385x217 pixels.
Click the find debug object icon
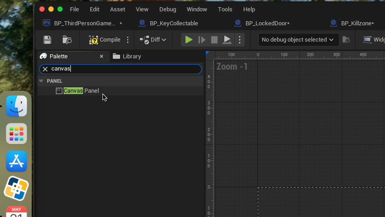pyautogui.click(x=346, y=40)
